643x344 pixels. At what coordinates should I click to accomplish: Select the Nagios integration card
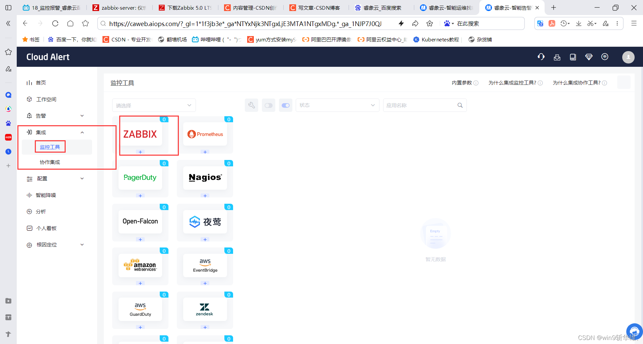[x=205, y=178]
